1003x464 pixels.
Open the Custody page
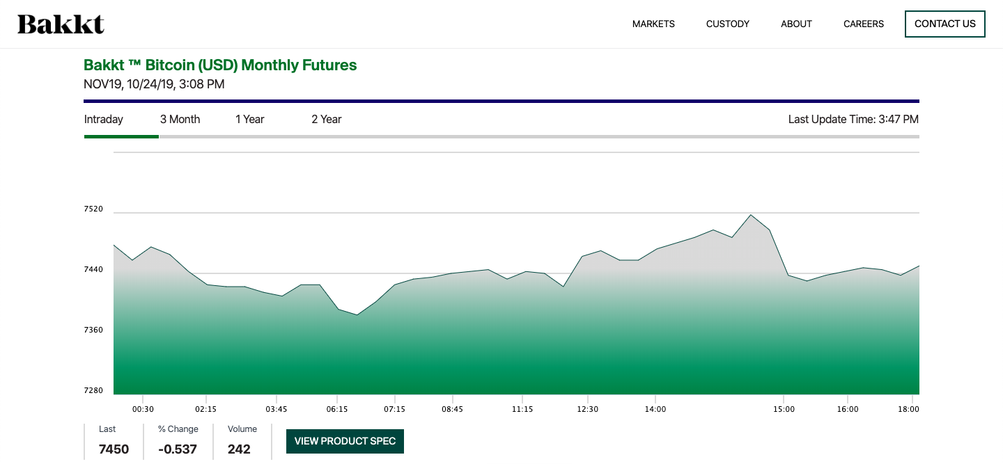[x=728, y=24]
